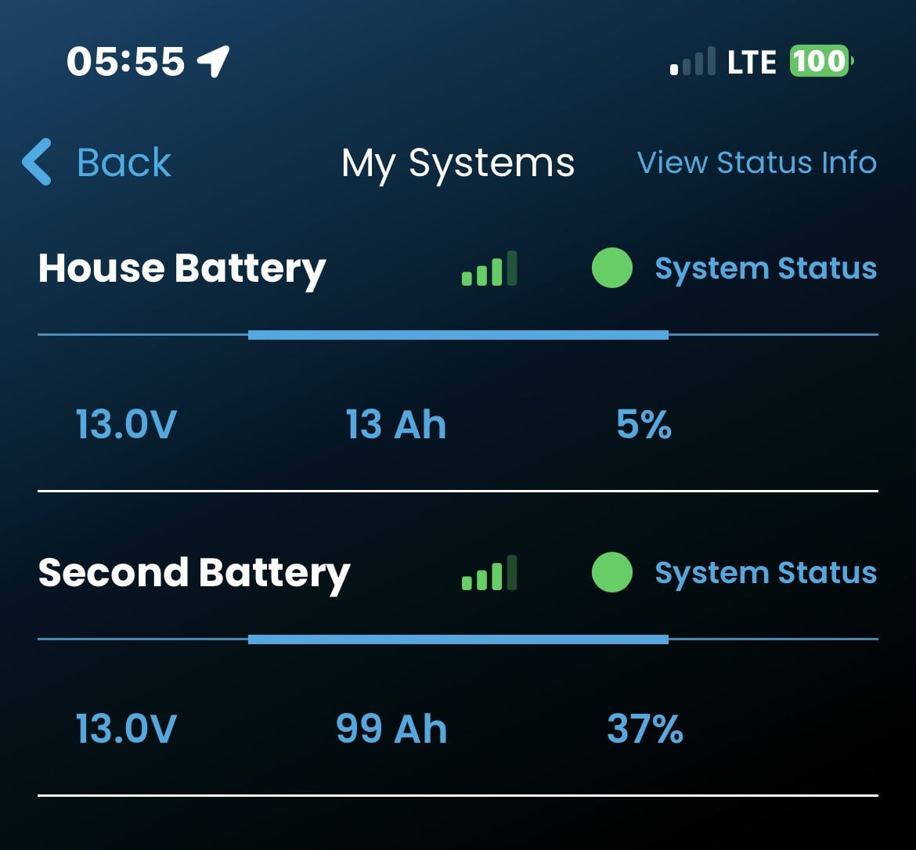Tap House Battery 5% charge value
916x850 pixels.
[x=644, y=424]
